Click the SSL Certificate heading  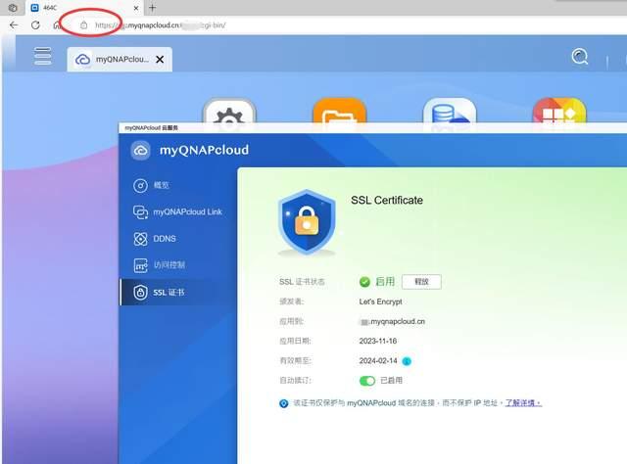click(387, 201)
